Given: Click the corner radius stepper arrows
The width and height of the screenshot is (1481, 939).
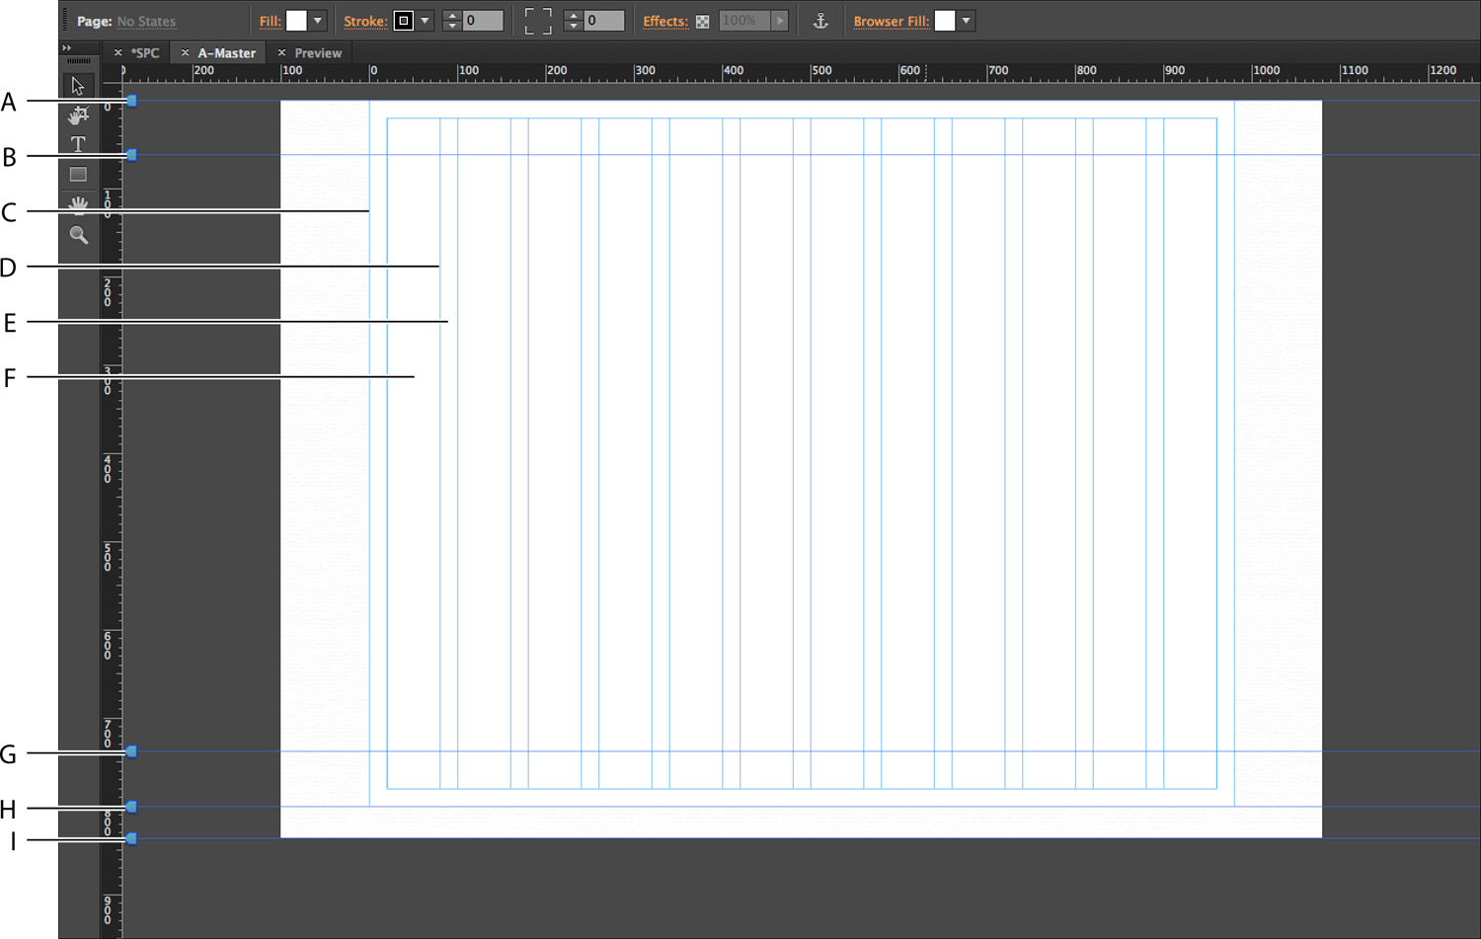Looking at the screenshot, I should point(574,21).
